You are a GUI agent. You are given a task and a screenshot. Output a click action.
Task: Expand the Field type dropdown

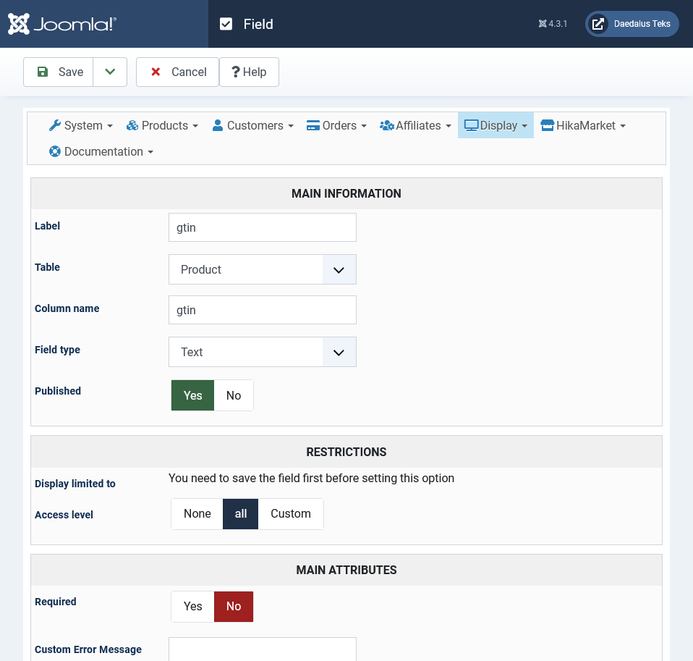click(262, 352)
